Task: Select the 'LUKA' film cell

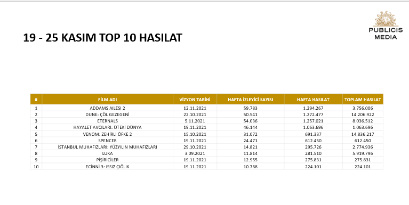Action: (x=108, y=153)
